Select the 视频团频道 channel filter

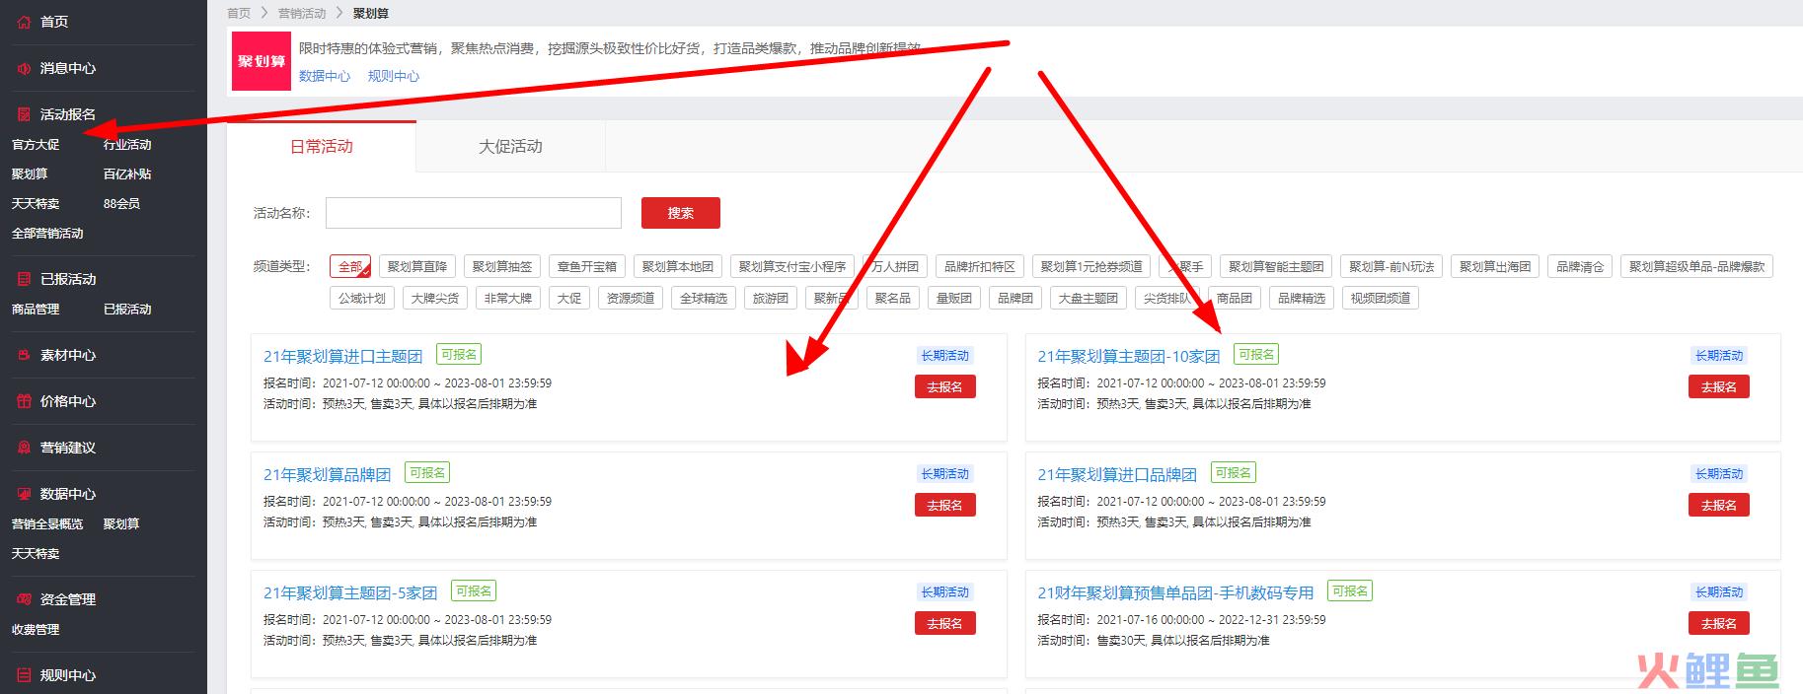[x=1381, y=298]
